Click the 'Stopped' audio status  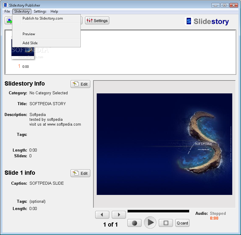(x=218, y=213)
